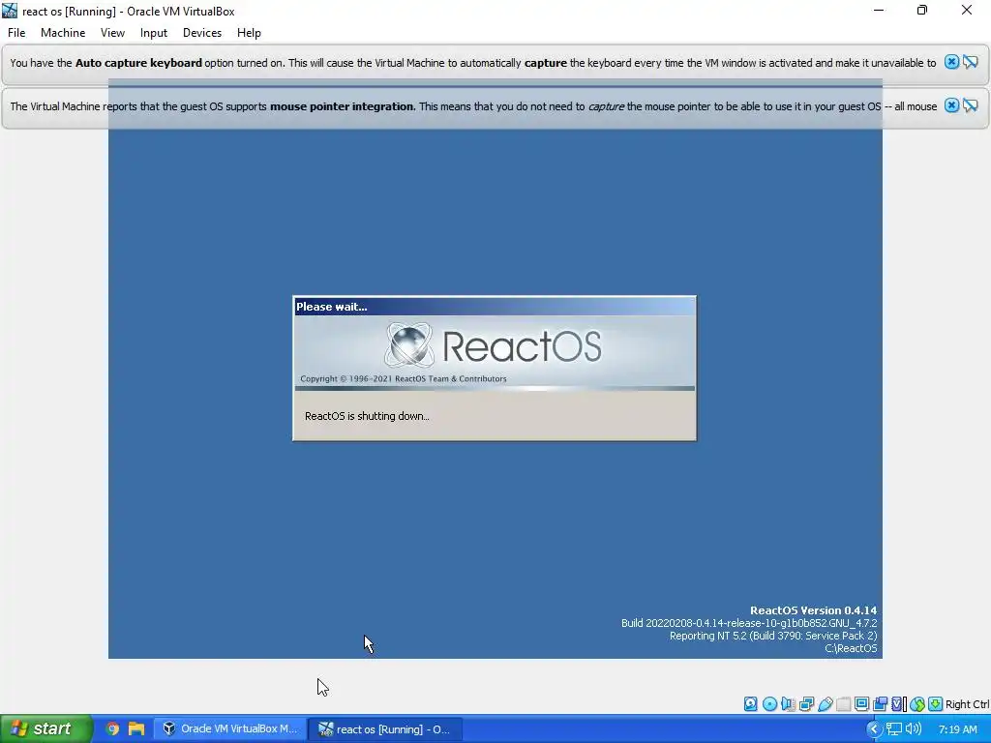This screenshot has height=743, width=991.
Task: Click the C:\ReactOS path text
Action: [851, 648]
